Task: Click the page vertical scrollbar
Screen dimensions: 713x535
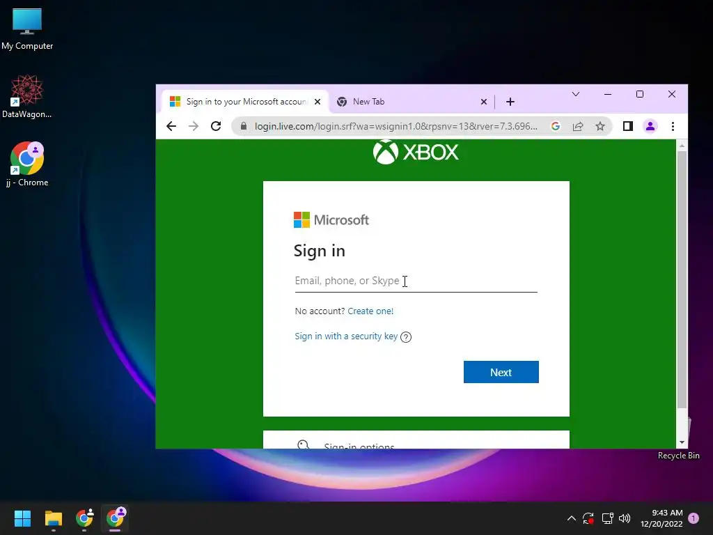Action: point(682,279)
